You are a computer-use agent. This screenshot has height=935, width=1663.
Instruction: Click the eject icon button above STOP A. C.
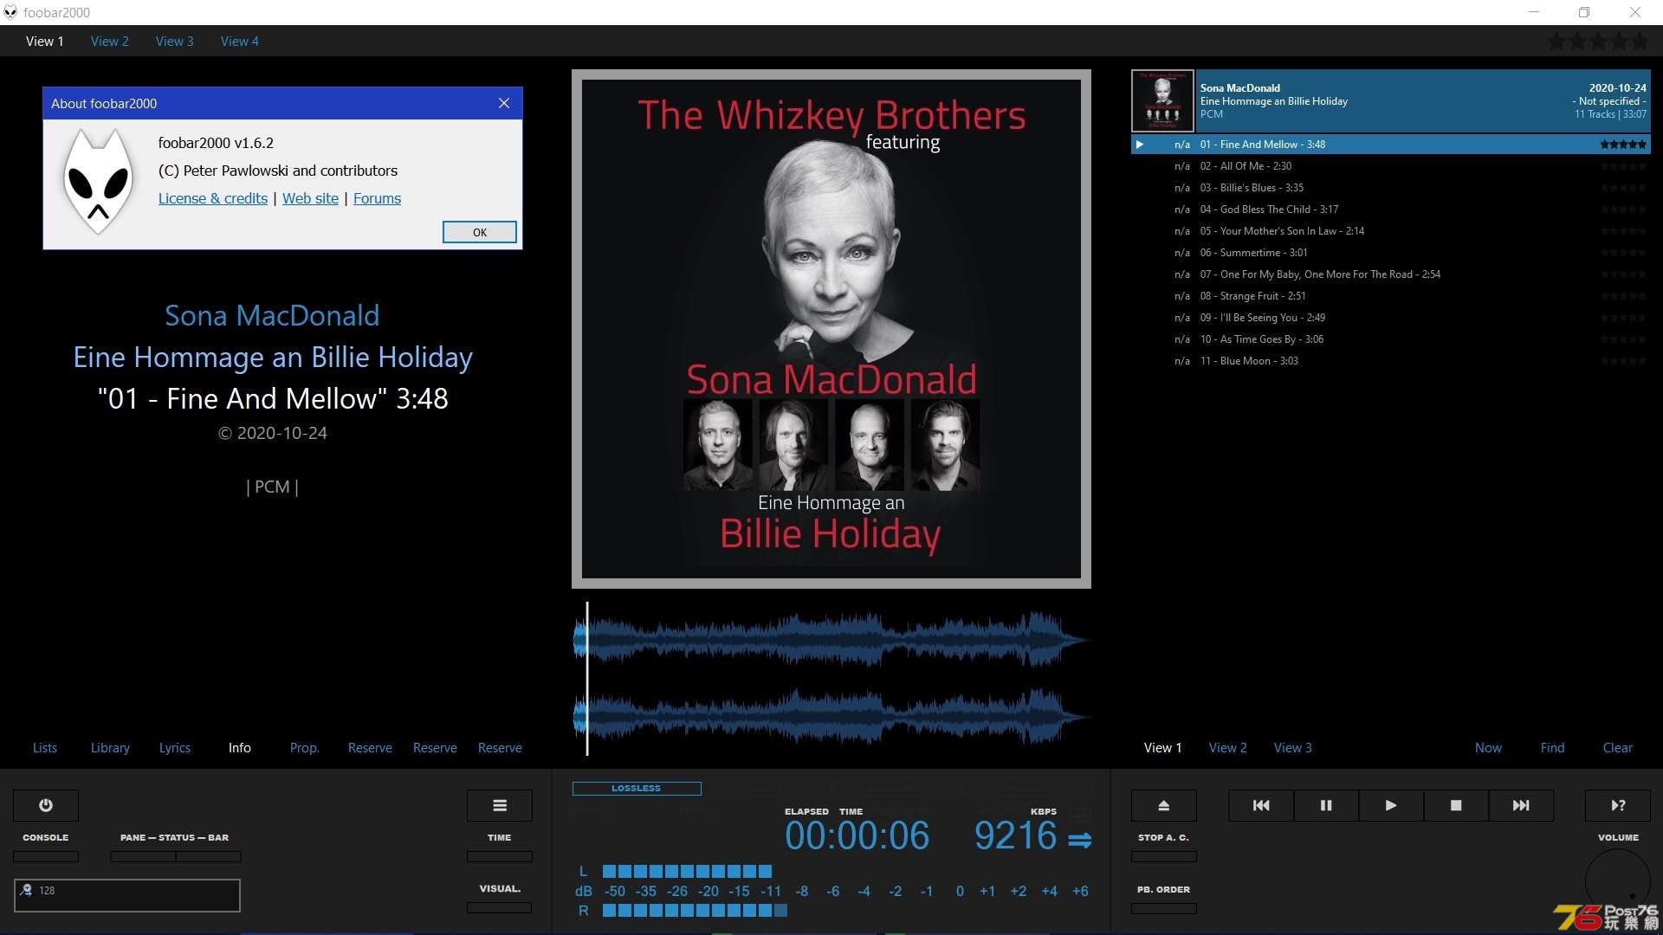coord(1164,805)
